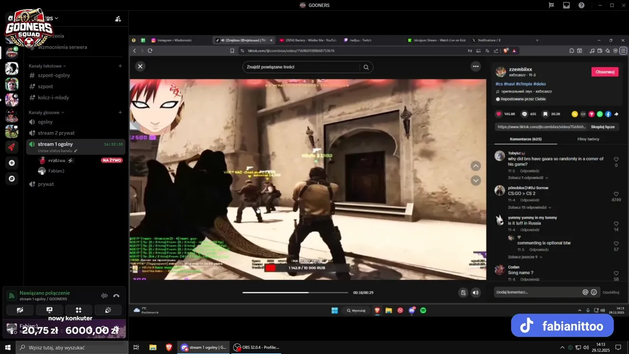Click the Add a Server plus icon
The image size is (629, 354).
click(12, 163)
